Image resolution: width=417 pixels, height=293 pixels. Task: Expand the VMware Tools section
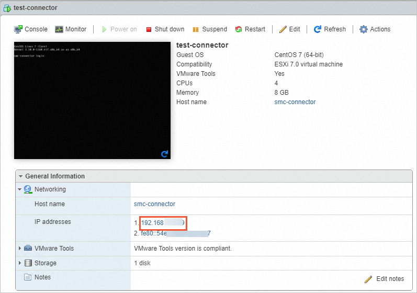pyautogui.click(x=20, y=249)
